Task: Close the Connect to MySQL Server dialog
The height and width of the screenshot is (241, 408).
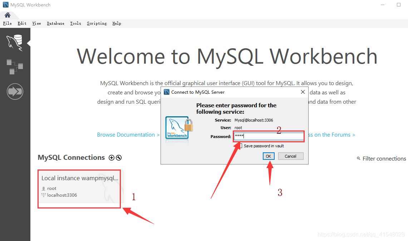Action: pos(303,92)
